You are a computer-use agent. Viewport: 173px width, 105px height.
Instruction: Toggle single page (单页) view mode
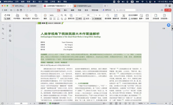tap(79, 19)
